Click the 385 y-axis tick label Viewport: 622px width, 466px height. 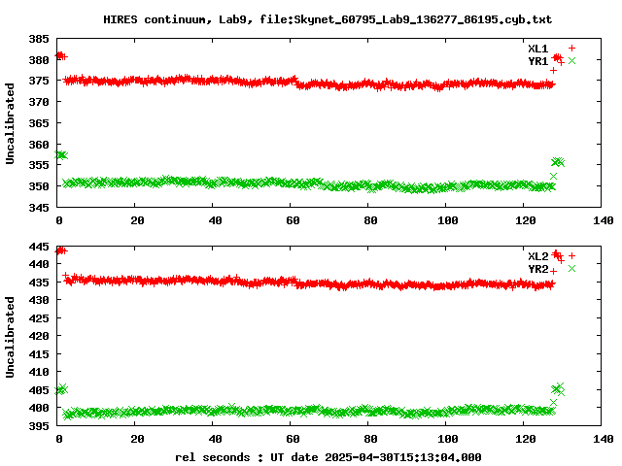click(x=39, y=39)
